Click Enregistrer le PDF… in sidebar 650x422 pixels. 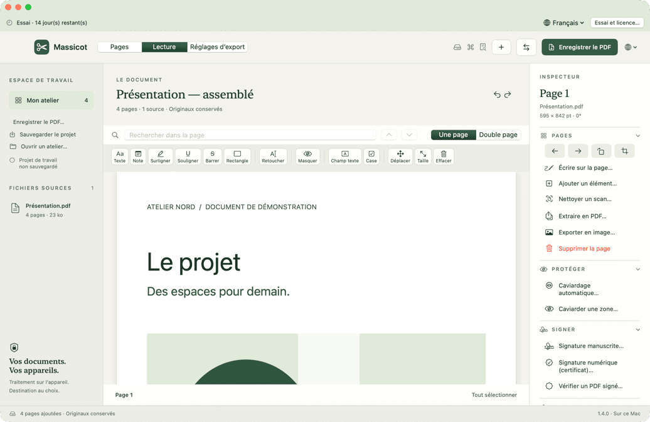pyautogui.click(x=38, y=122)
